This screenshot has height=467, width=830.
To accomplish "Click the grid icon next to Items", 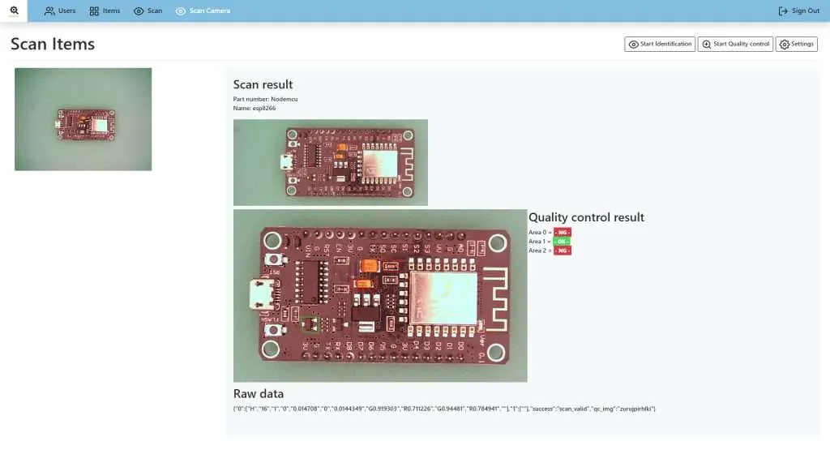I will pos(94,11).
